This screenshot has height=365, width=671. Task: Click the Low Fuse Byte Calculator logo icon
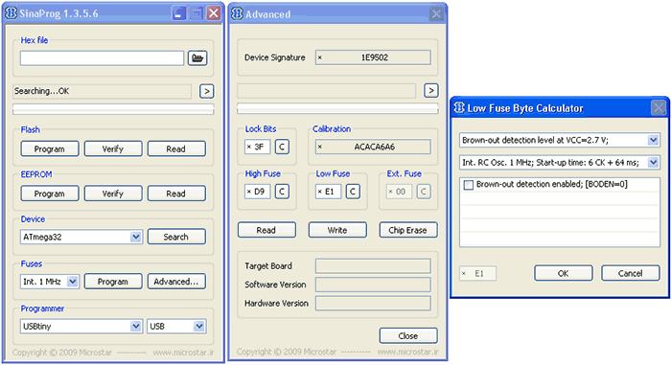tap(459, 107)
